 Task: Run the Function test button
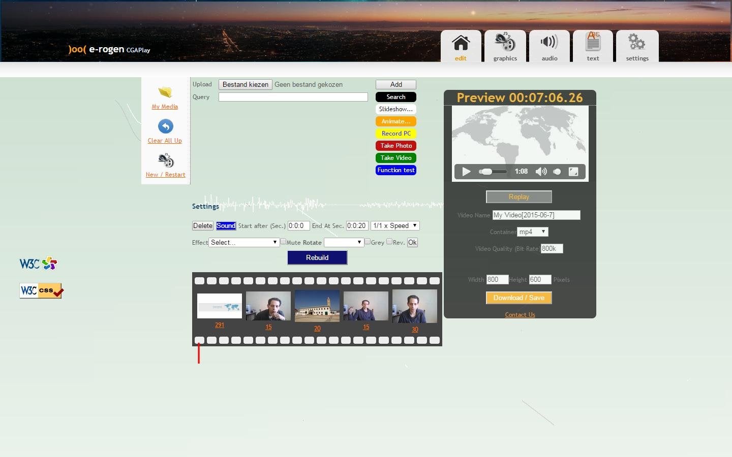396,170
